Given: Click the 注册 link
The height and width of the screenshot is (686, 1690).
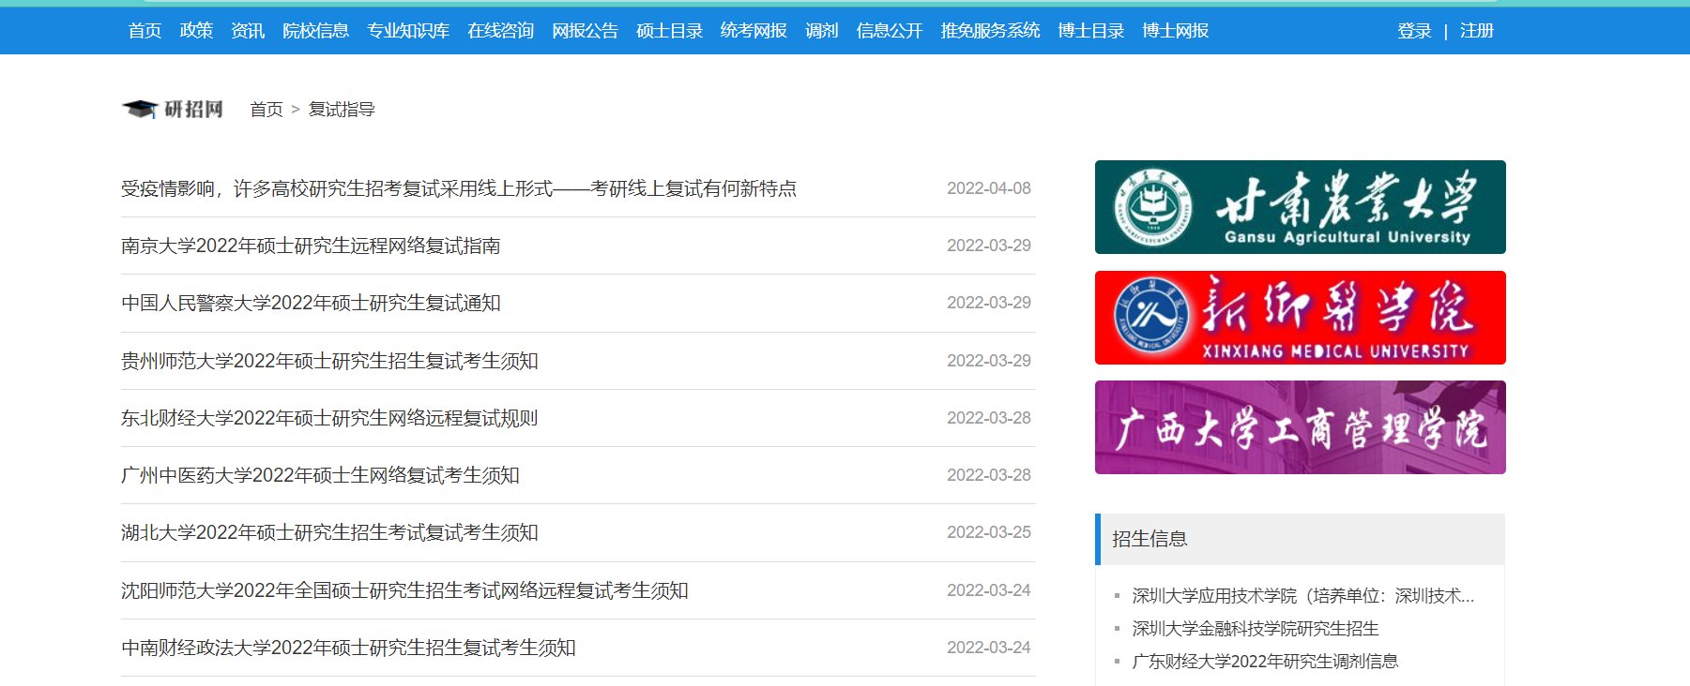Looking at the screenshot, I should coord(1477,31).
